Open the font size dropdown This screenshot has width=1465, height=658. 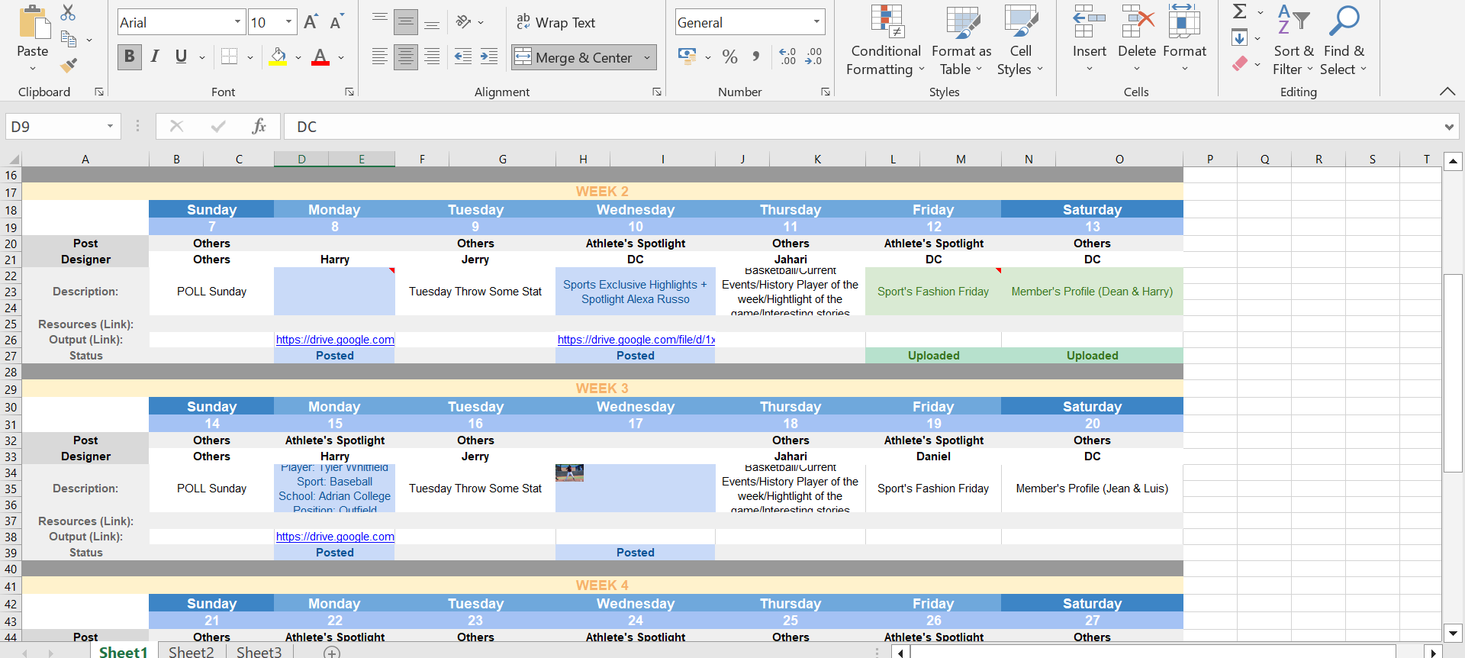coord(289,22)
